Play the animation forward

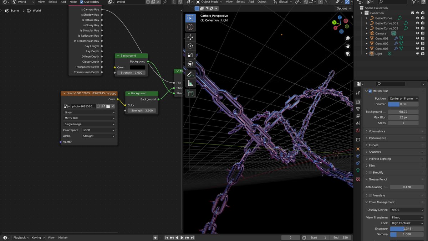pos(182,237)
